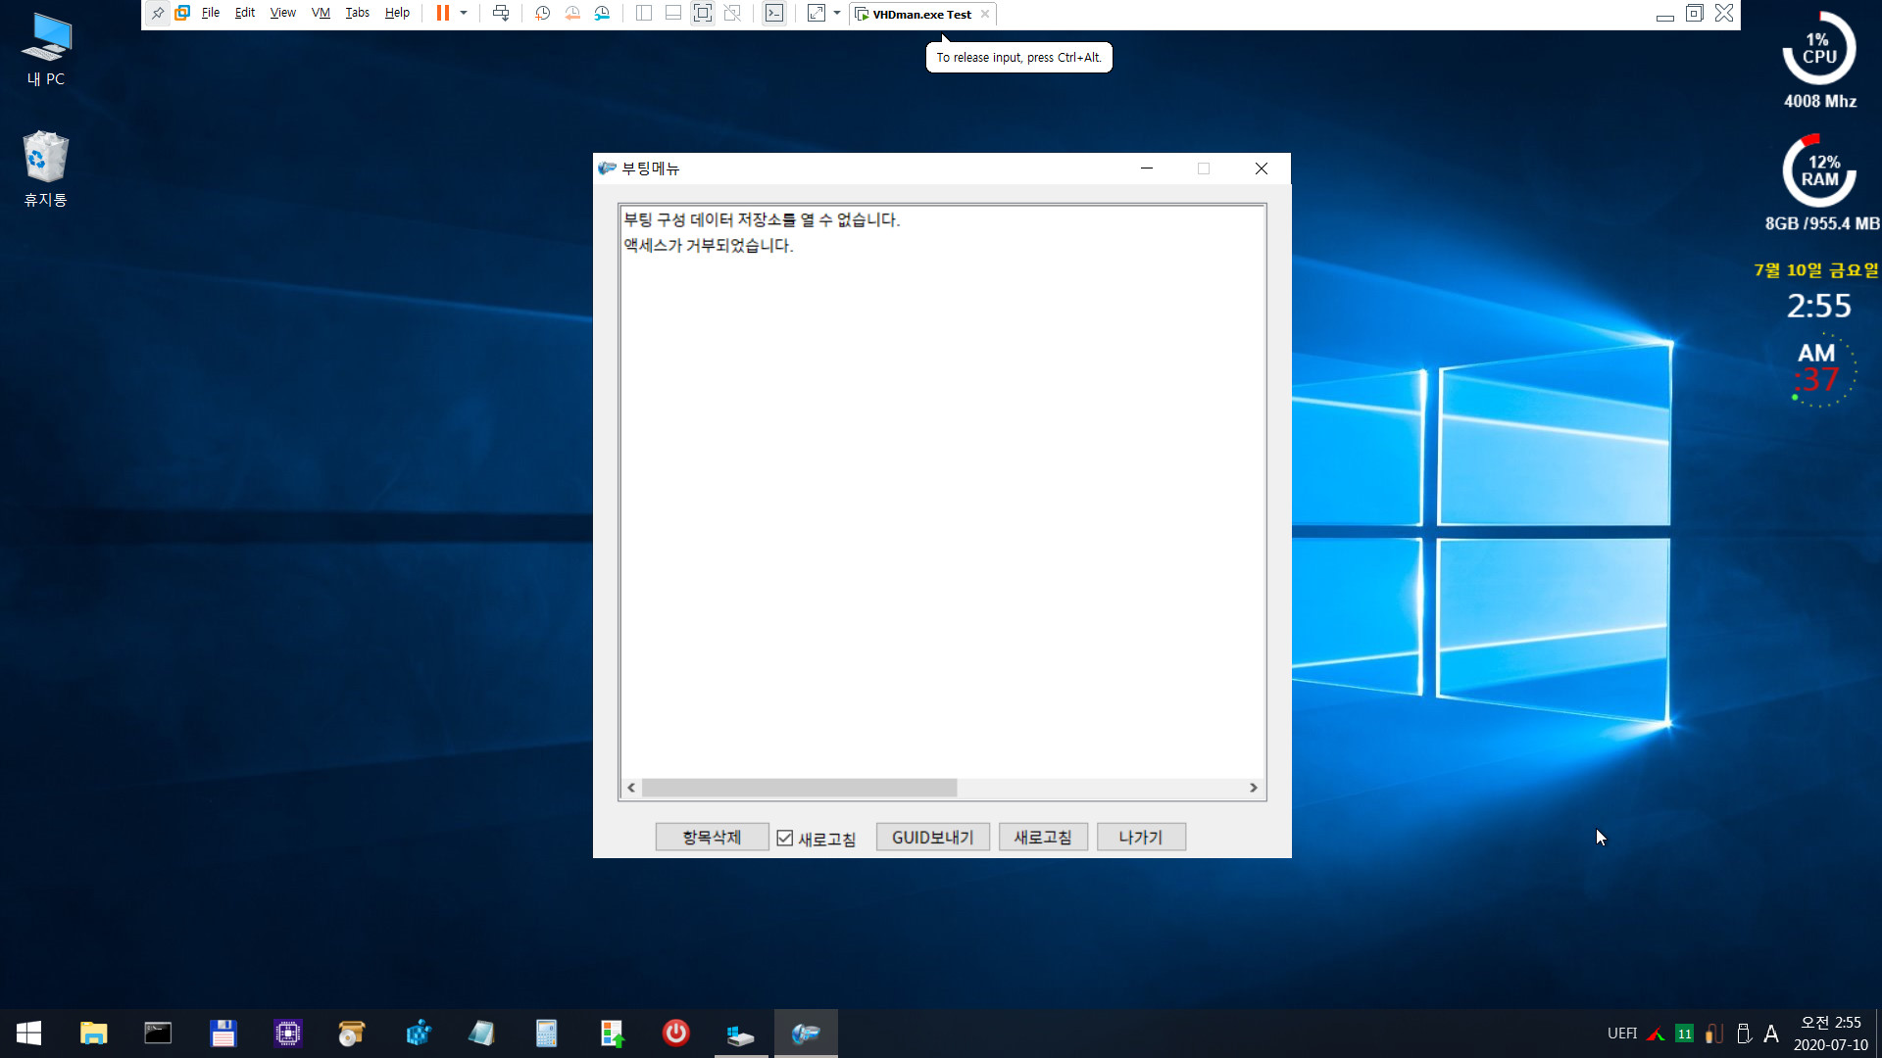The width and height of the screenshot is (1882, 1058).
Task: Click the red power button taskbar icon
Action: (676, 1034)
